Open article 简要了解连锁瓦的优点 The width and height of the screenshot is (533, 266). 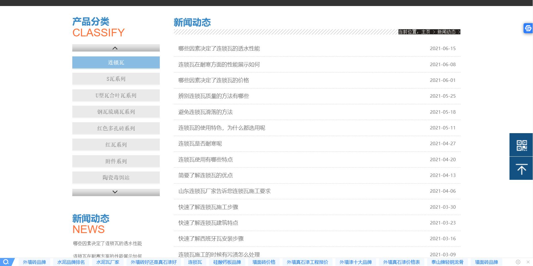click(x=206, y=175)
